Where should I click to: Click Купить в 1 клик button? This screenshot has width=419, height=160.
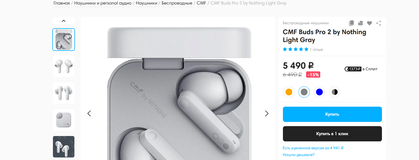[x=332, y=134]
